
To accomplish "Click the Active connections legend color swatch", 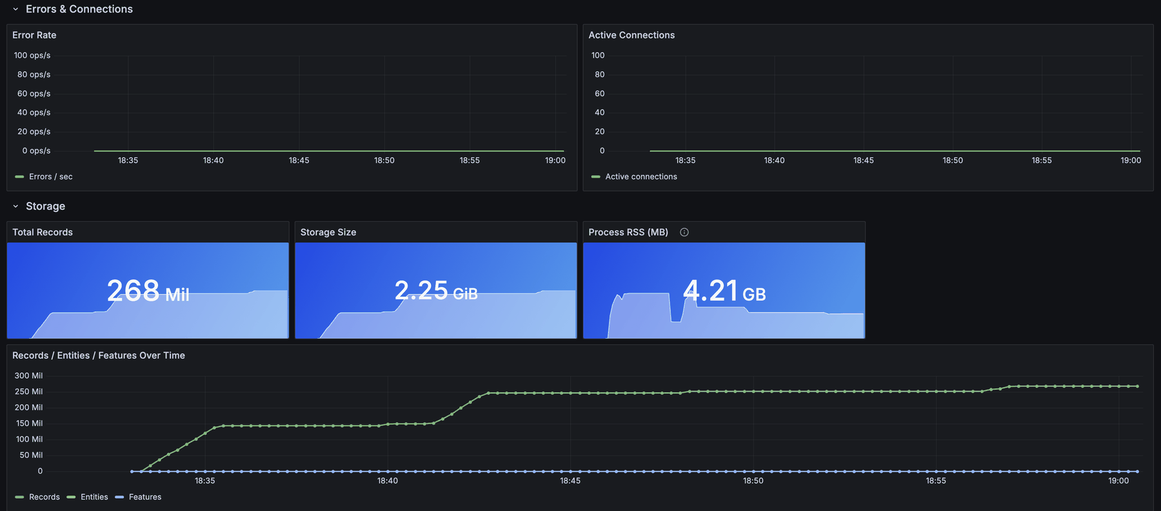I will (x=595, y=177).
